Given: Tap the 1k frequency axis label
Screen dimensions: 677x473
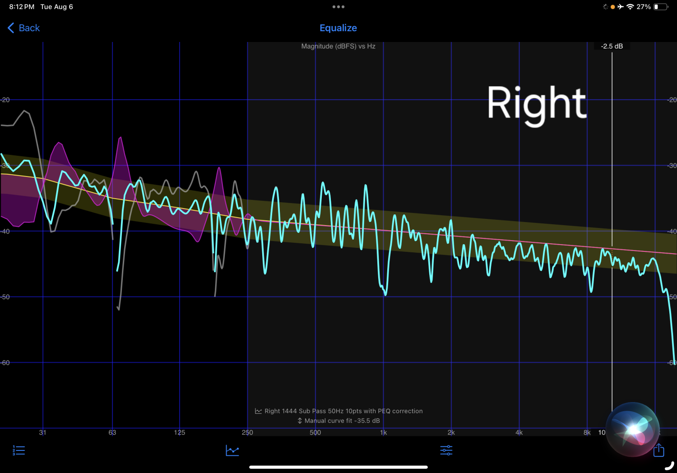Looking at the screenshot, I should click(x=384, y=432).
